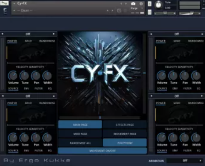The height and width of the screenshot is (166, 205).
Task: Toggle POWER on the top-left layer
Action: pyautogui.click(x=12, y=41)
